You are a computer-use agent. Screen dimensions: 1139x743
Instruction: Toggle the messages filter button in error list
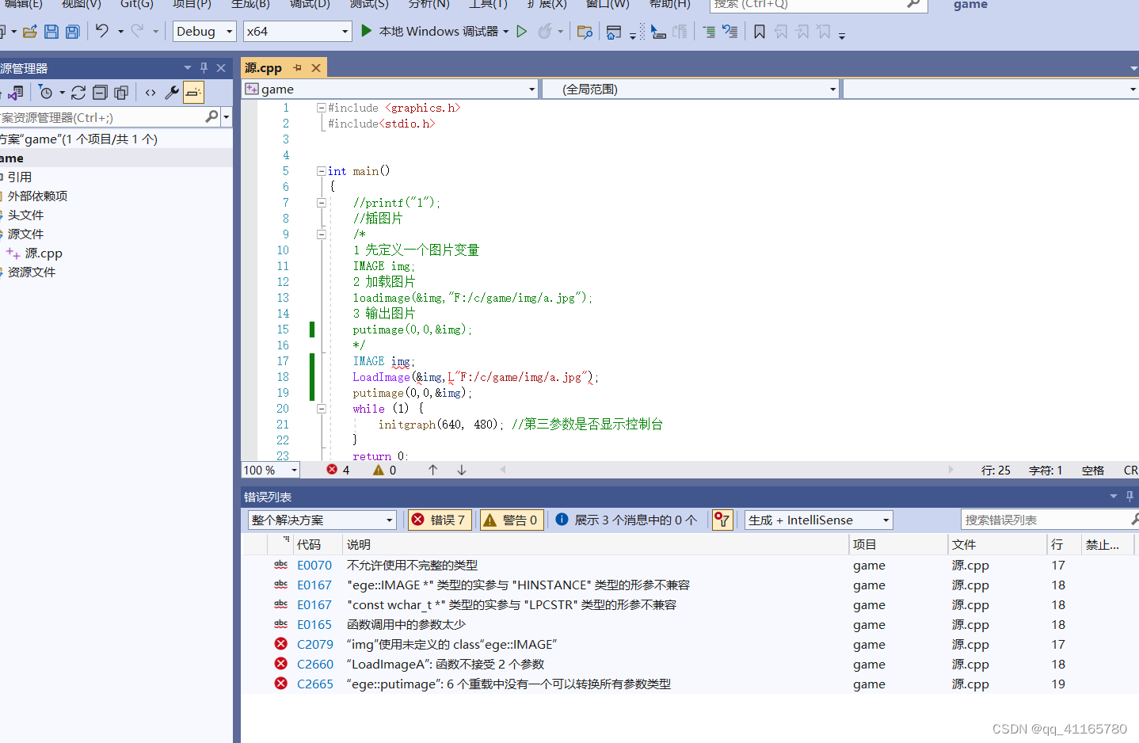(x=627, y=520)
